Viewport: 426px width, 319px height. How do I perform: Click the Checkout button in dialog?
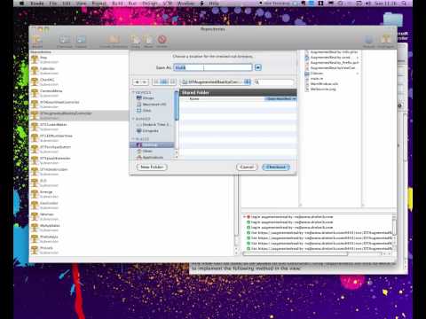(x=276, y=167)
